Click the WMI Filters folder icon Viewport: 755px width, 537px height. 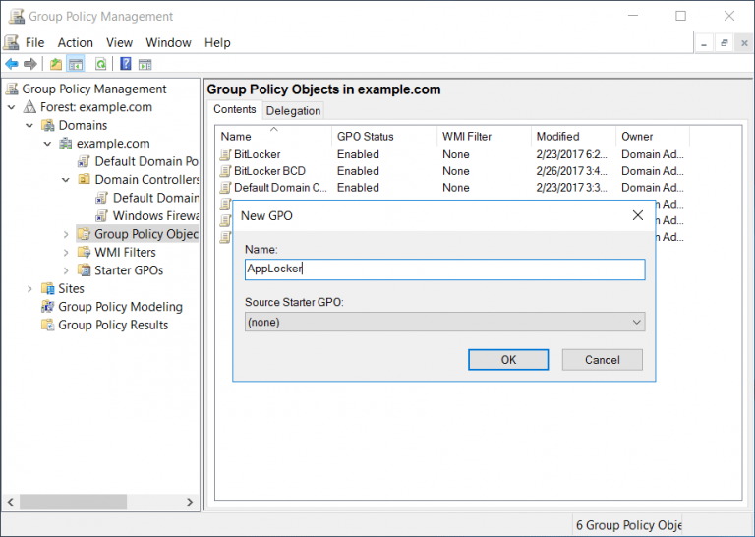[x=84, y=252]
